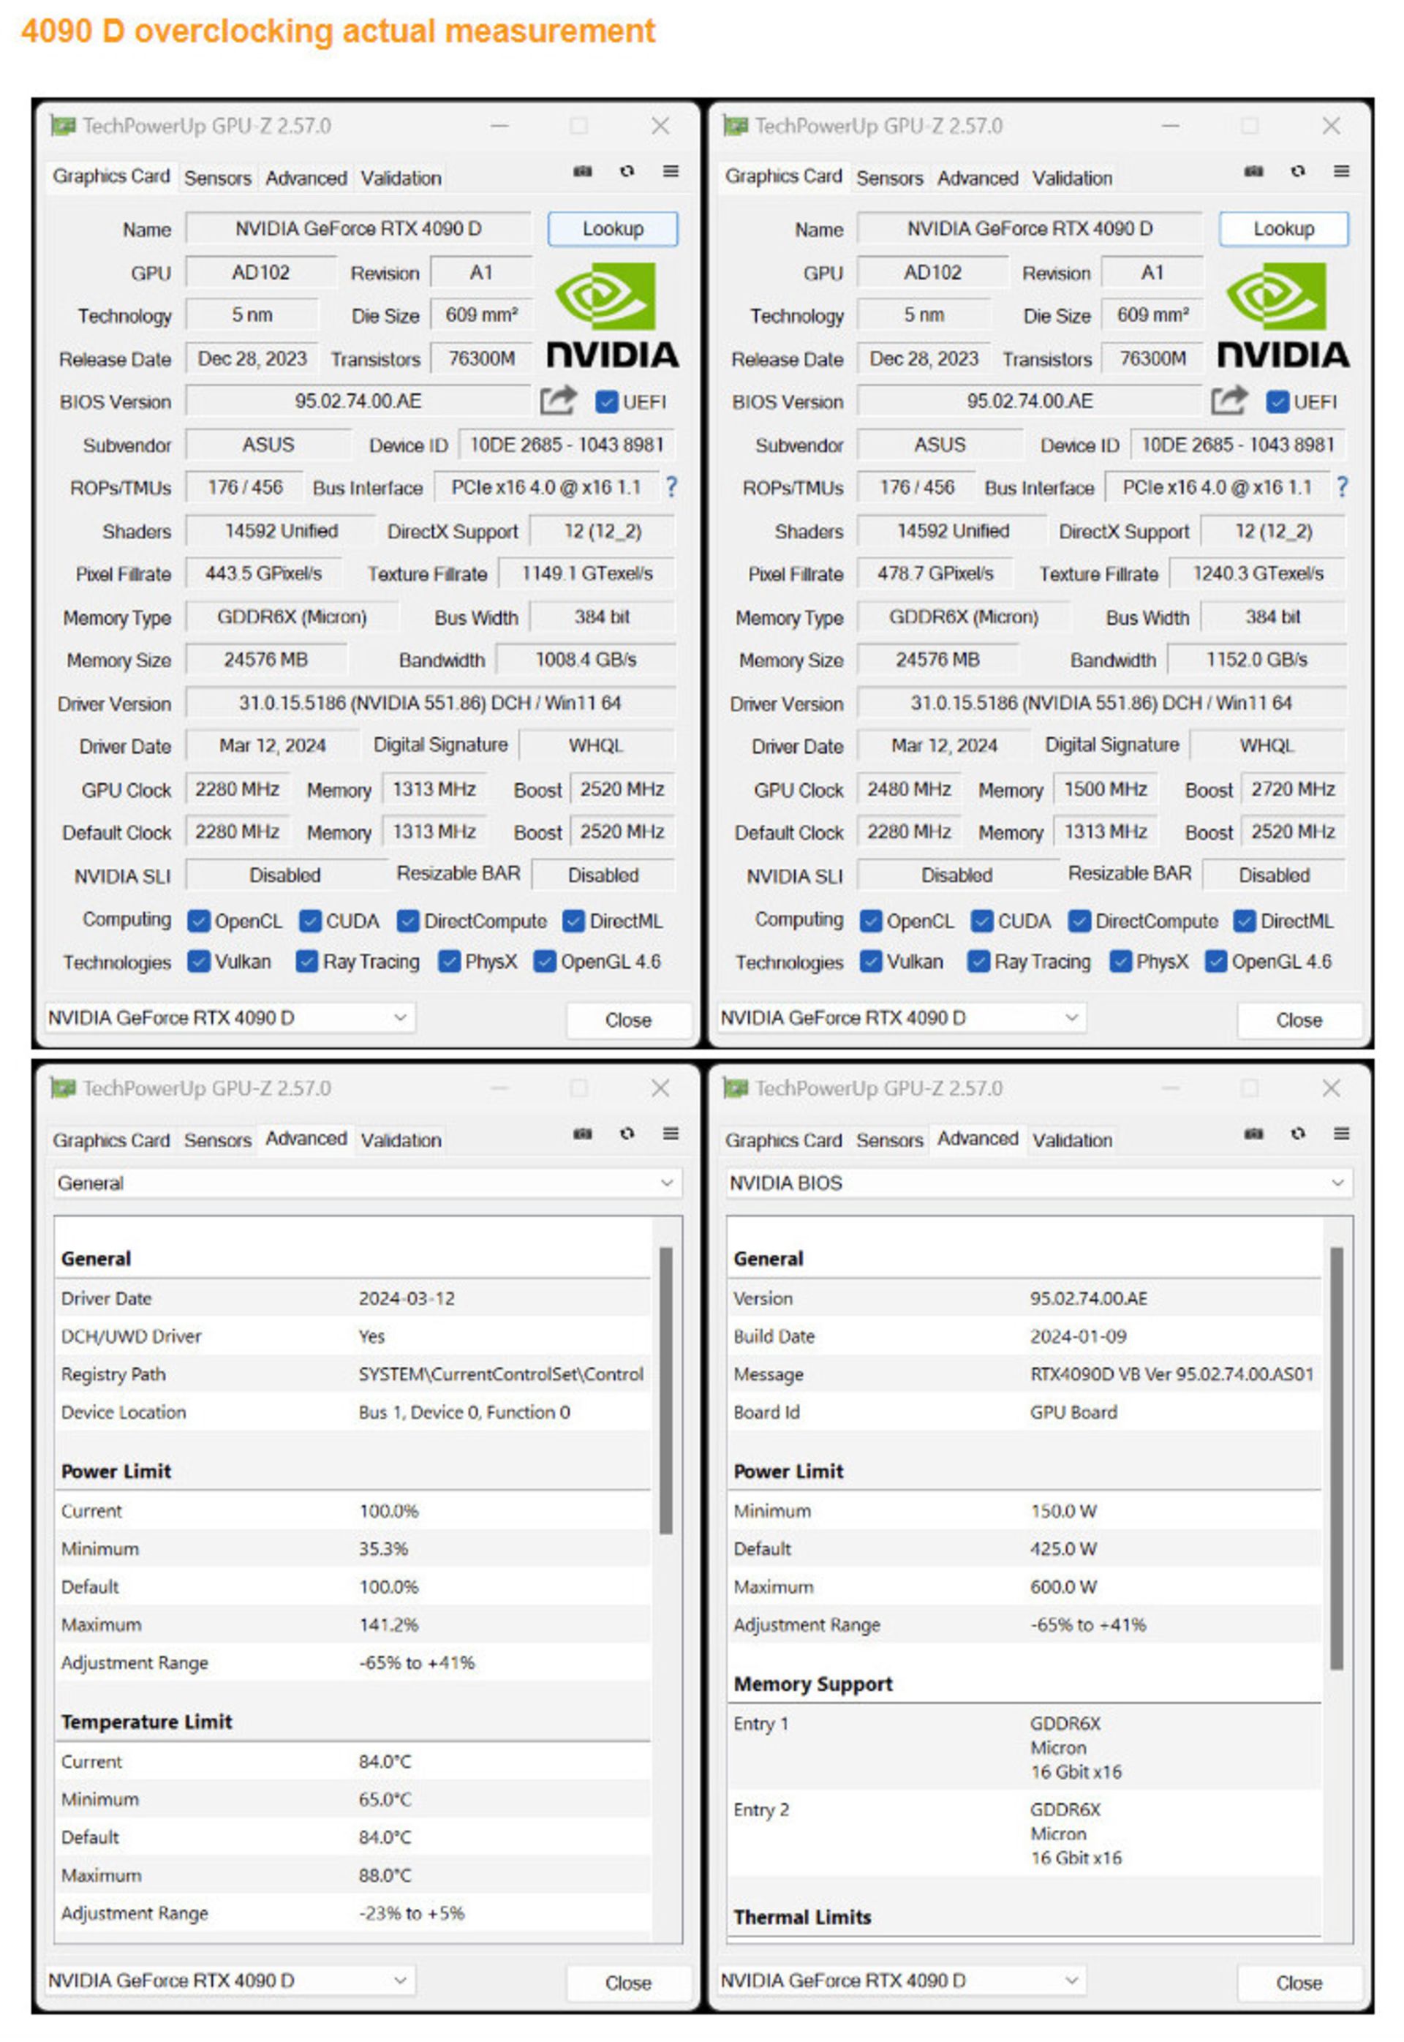Toggle DirectML checkbox in top-right window
This screenshot has width=1404, height=2042.
click(1244, 921)
